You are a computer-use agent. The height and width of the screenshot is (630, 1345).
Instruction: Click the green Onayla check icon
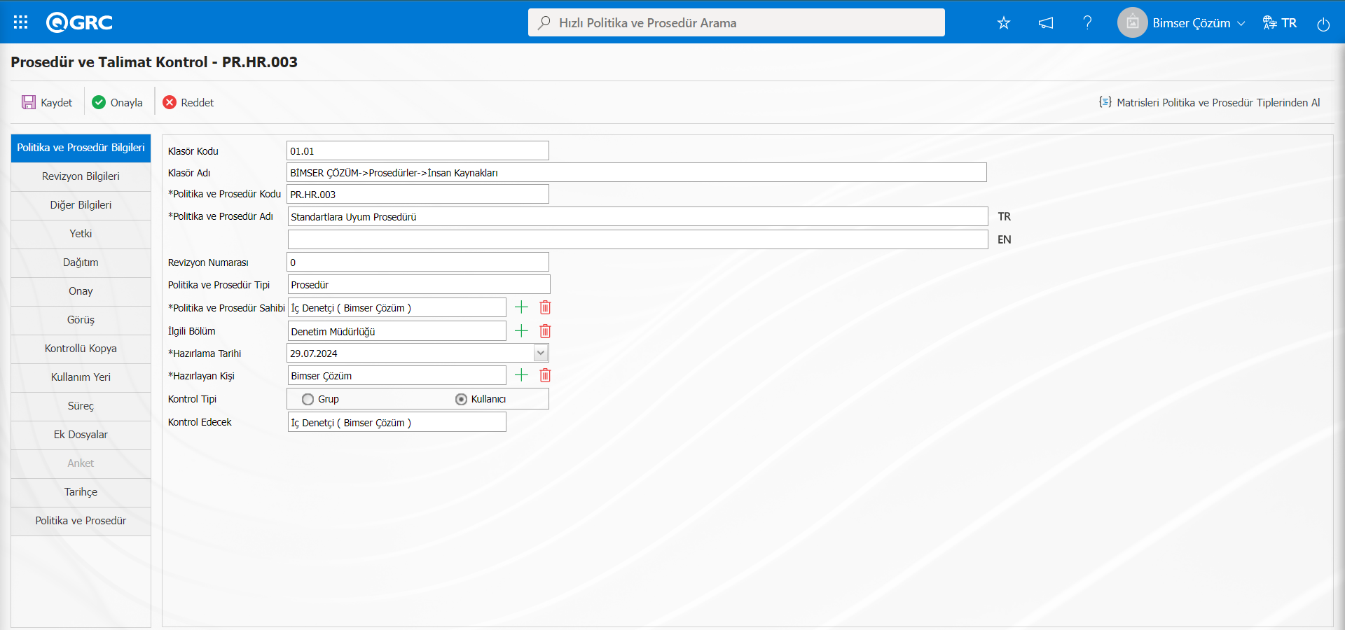(x=99, y=102)
